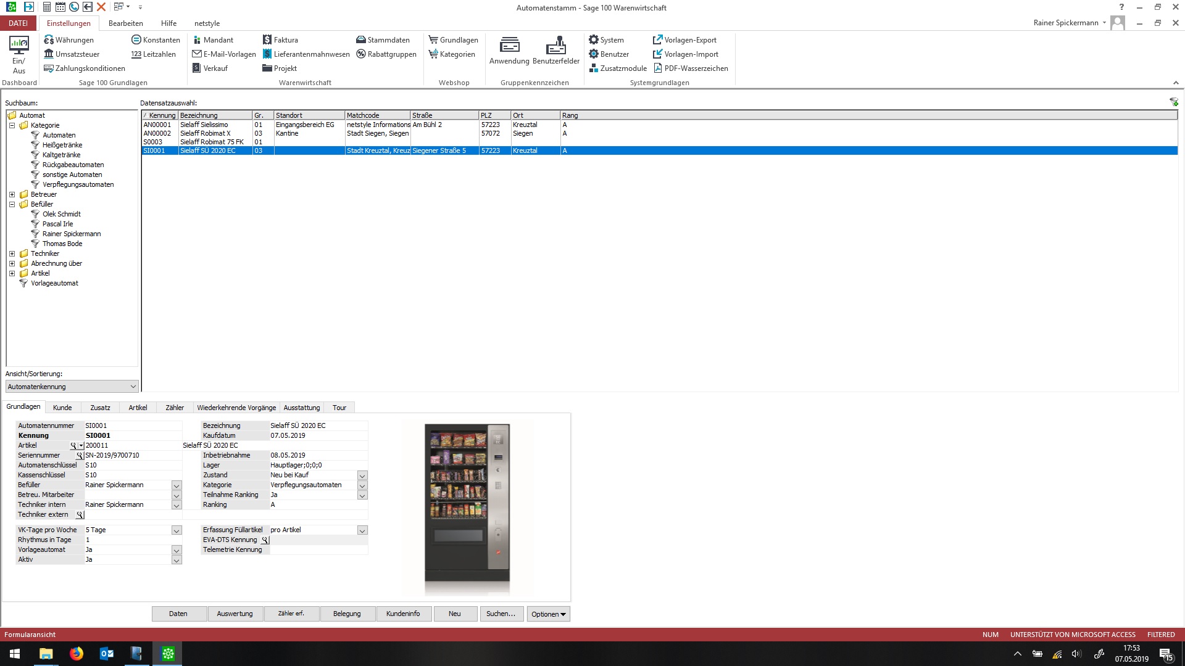Open Mandant settings
The width and height of the screenshot is (1185, 666).
tap(212, 40)
